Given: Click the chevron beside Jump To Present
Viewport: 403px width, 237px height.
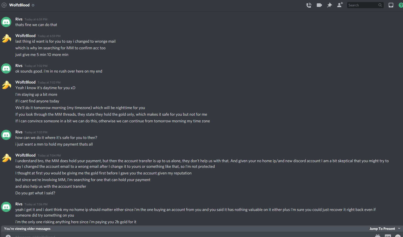Looking at the screenshot, I should (x=399, y=229).
